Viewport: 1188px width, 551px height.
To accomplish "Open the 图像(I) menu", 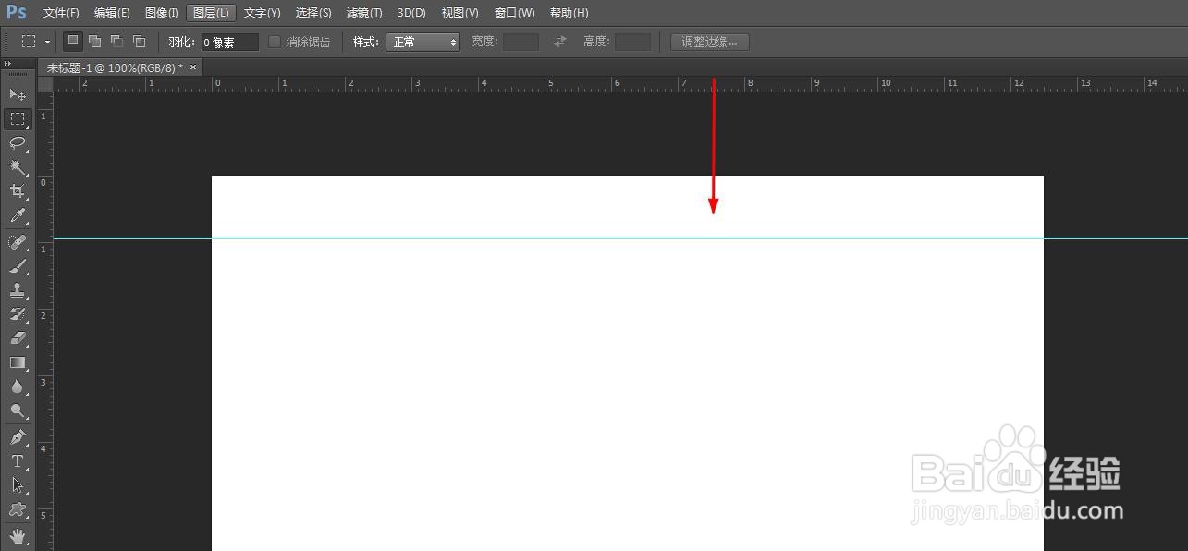I will point(162,13).
